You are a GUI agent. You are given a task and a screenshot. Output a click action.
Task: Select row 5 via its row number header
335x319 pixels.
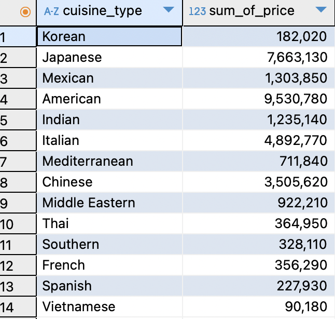pyautogui.click(x=18, y=119)
